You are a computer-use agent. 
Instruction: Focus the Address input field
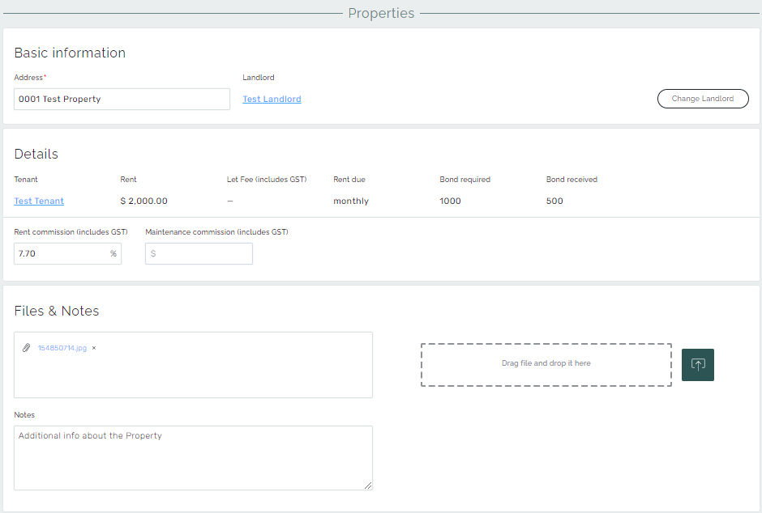[x=122, y=100]
